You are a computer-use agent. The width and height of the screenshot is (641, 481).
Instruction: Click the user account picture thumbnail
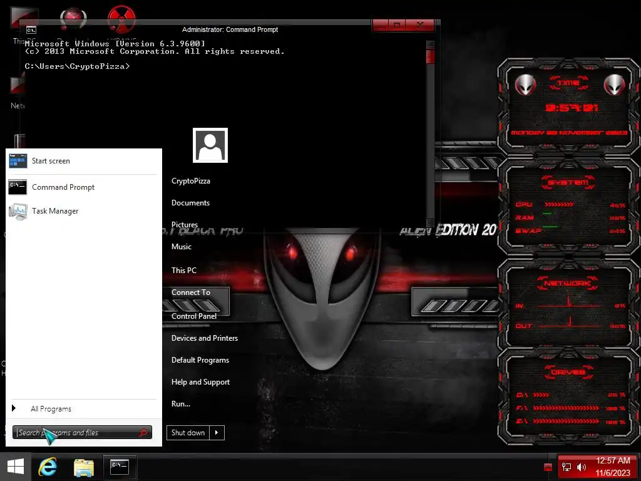210,145
